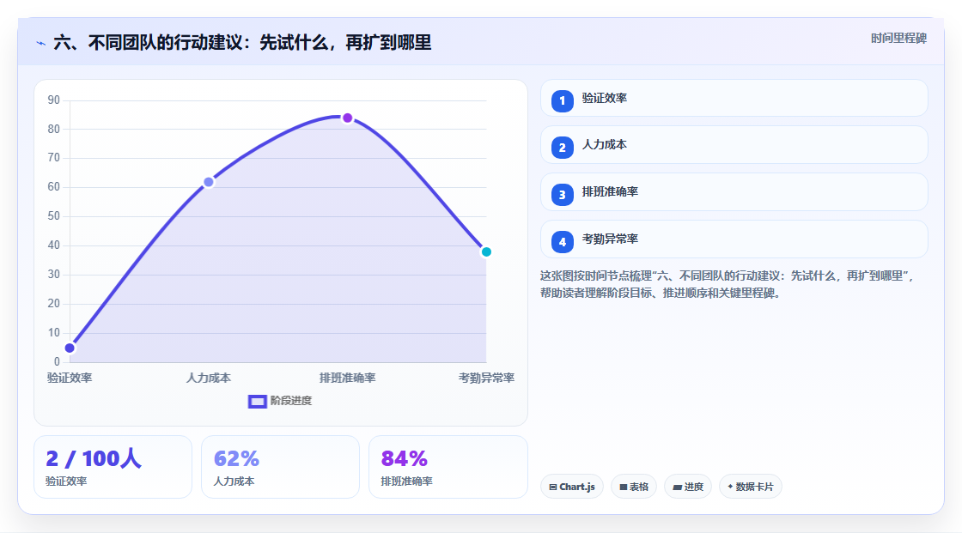Open the 人力成本 milestone row

coord(734,145)
